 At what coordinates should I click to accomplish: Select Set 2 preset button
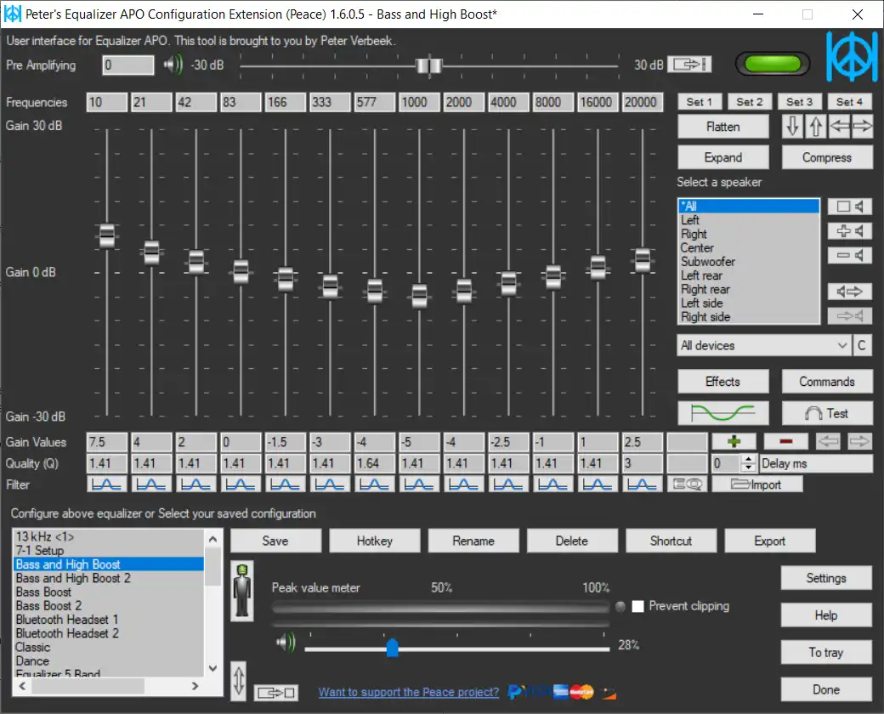tap(749, 102)
